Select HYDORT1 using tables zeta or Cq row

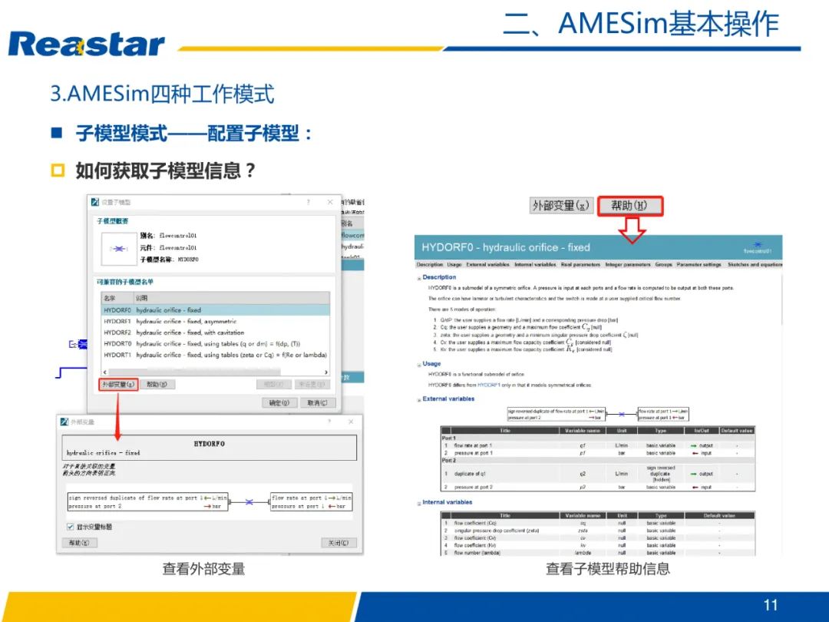click(215, 355)
